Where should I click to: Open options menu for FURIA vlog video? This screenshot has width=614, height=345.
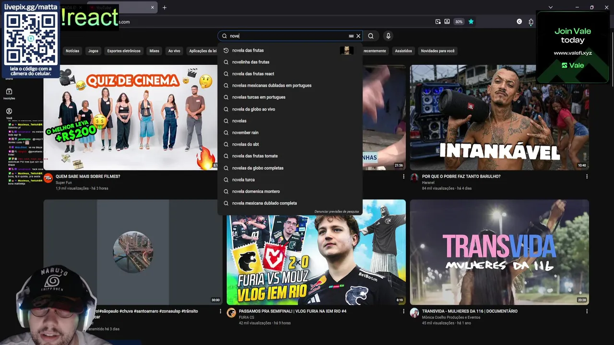403,311
